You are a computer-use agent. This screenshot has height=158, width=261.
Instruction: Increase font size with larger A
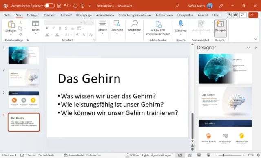(77, 34)
